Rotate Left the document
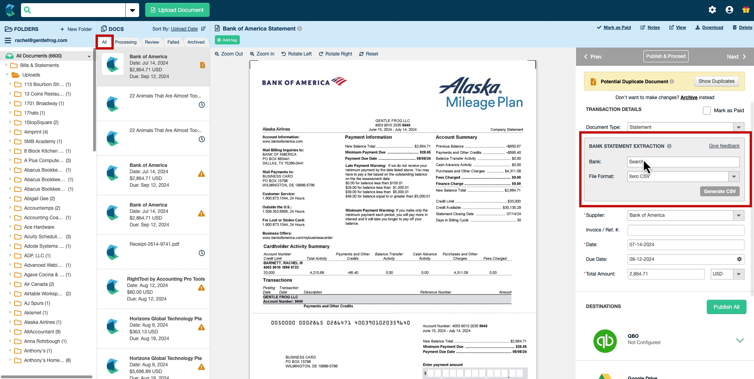The height and width of the screenshot is (379, 754). coord(296,54)
